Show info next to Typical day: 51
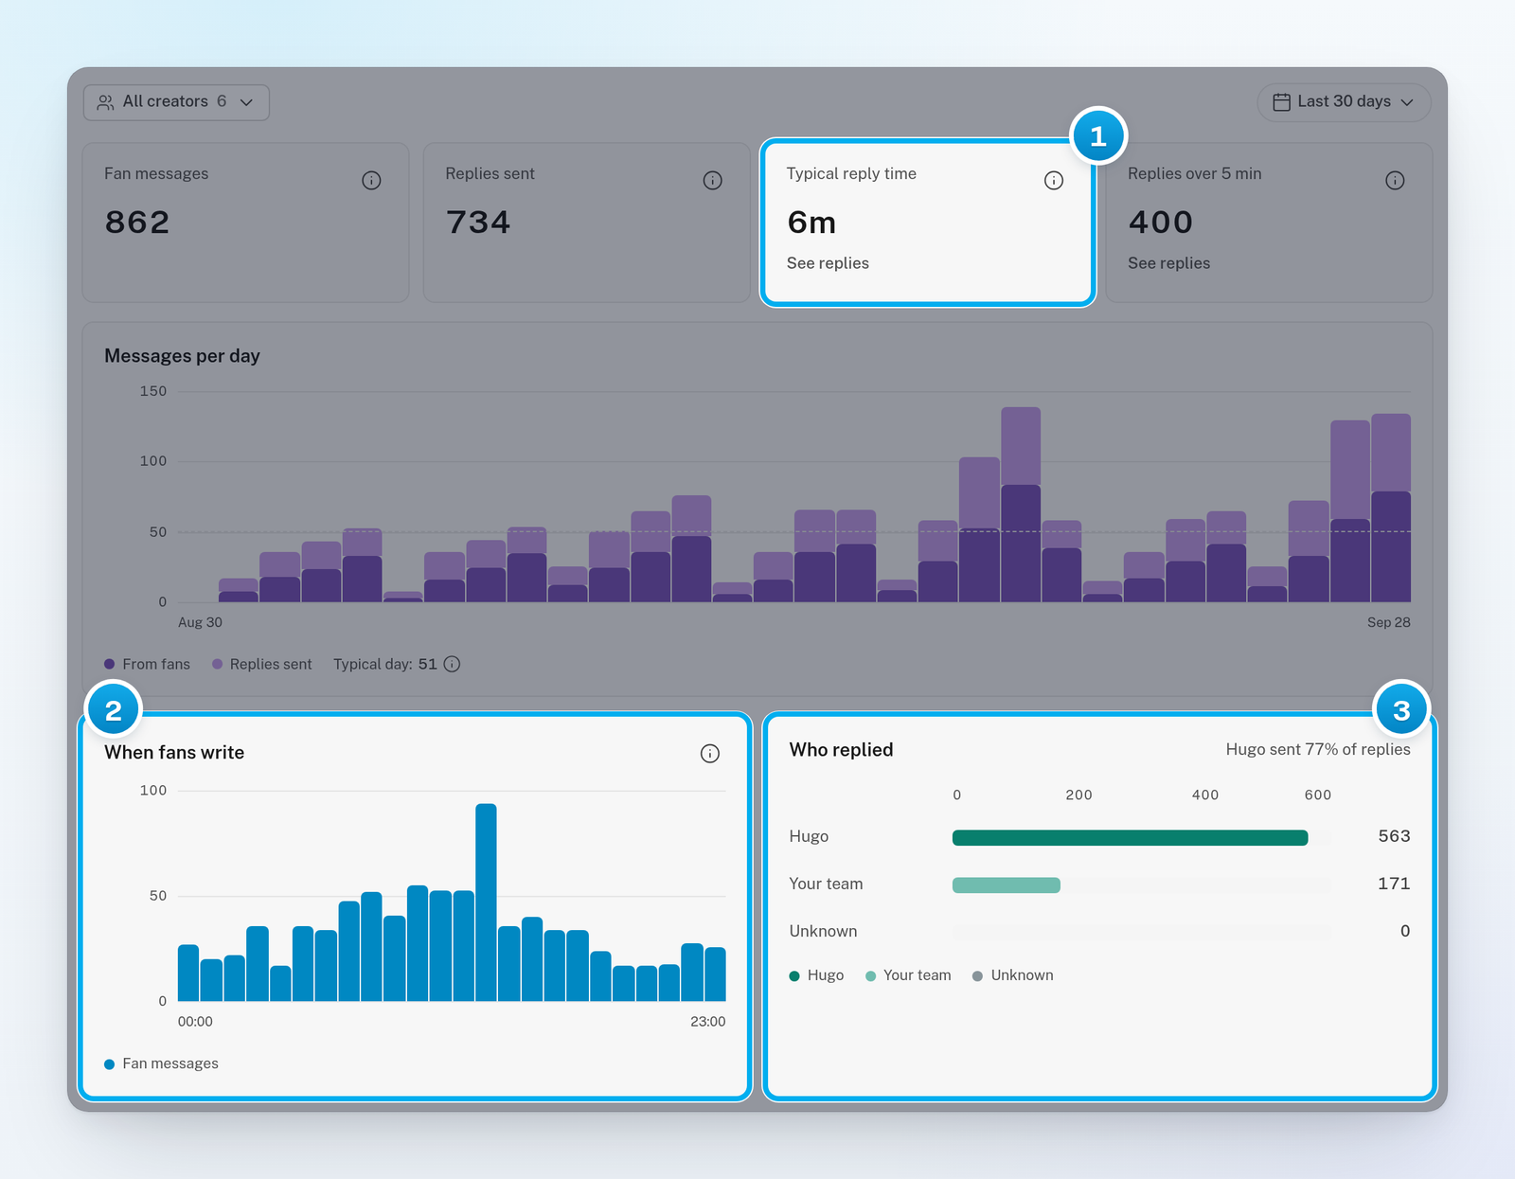1515x1179 pixels. (453, 664)
